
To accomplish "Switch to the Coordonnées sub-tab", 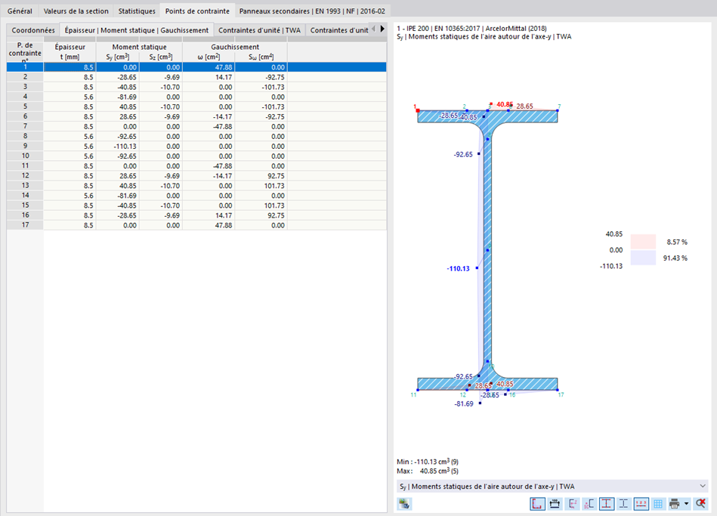I will [x=33, y=30].
